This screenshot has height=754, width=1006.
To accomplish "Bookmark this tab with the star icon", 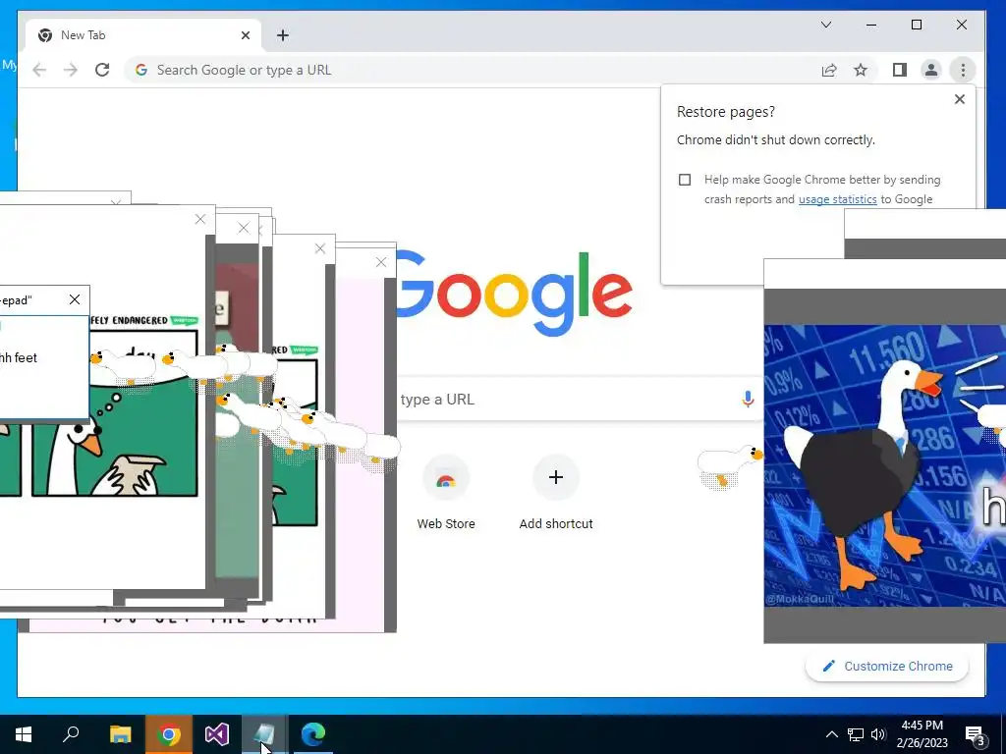I will (x=861, y=70).
